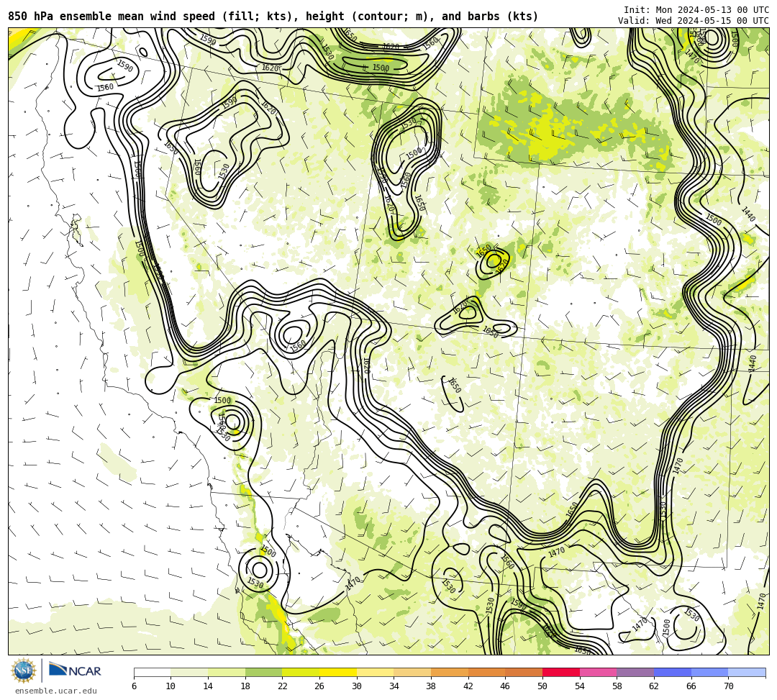Image resolution: width=777 pixels, height=700 pixels.
Task: Pick the light blue above-70 kts colorbar segment
Action: pyautogui.click(x=747, y=672)
